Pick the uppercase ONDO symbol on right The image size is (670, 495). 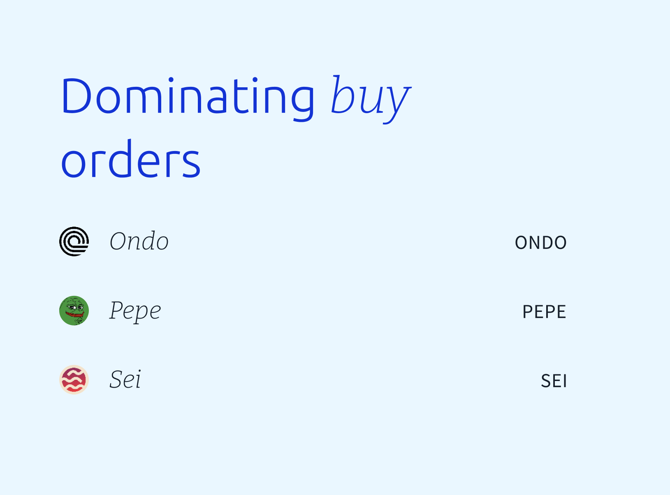click(x=541, y=243)
